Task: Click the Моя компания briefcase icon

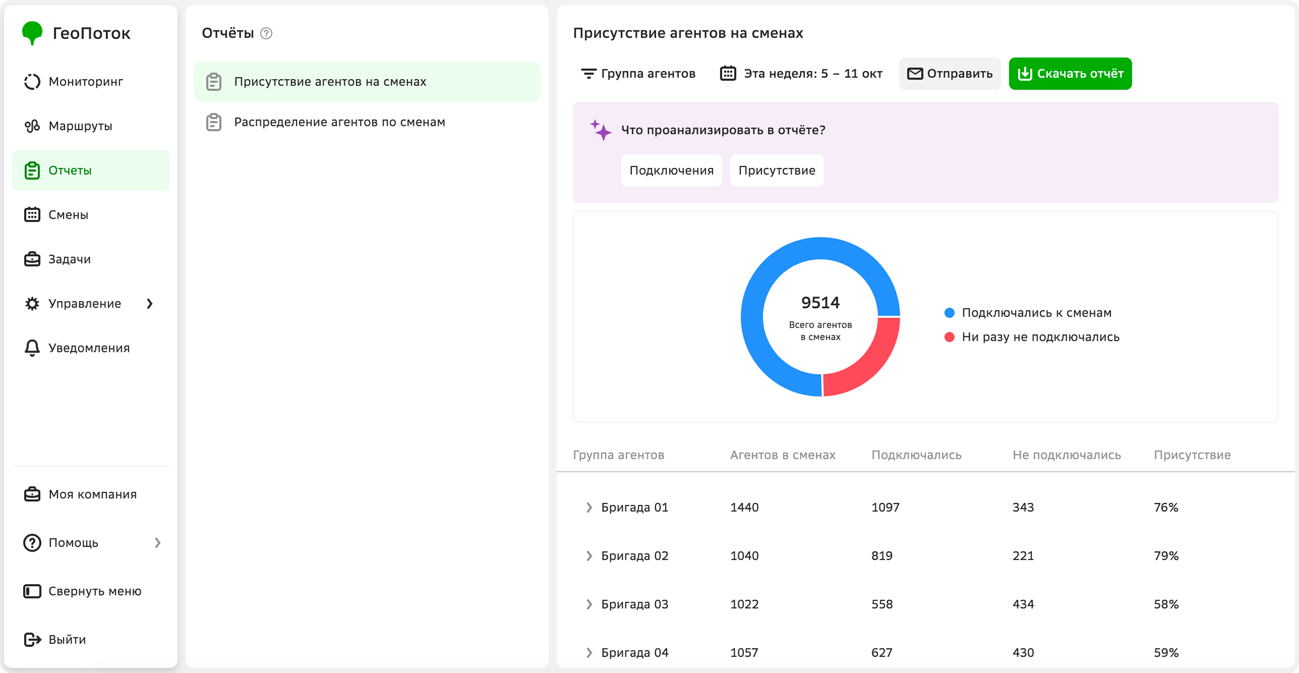Action: [32, 494]
